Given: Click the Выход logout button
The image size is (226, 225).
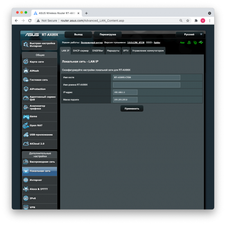Looking at the screenshot, I should 78,34.
